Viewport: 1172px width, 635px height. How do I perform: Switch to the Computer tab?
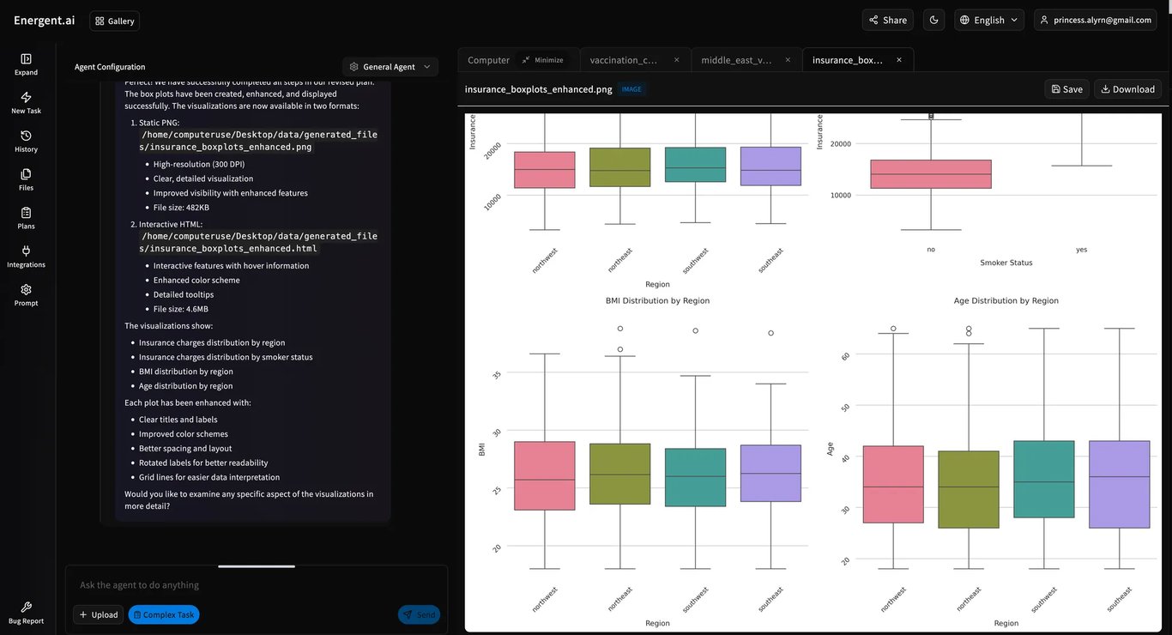(x=487, y=59)
